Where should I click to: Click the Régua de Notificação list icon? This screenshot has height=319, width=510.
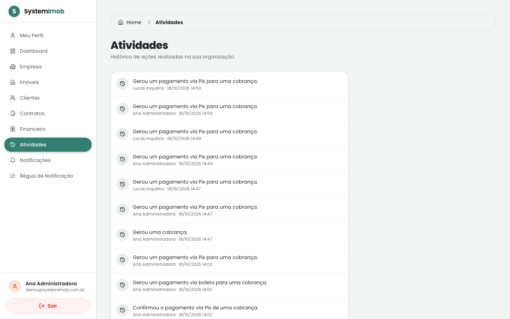tap(13, 176)
